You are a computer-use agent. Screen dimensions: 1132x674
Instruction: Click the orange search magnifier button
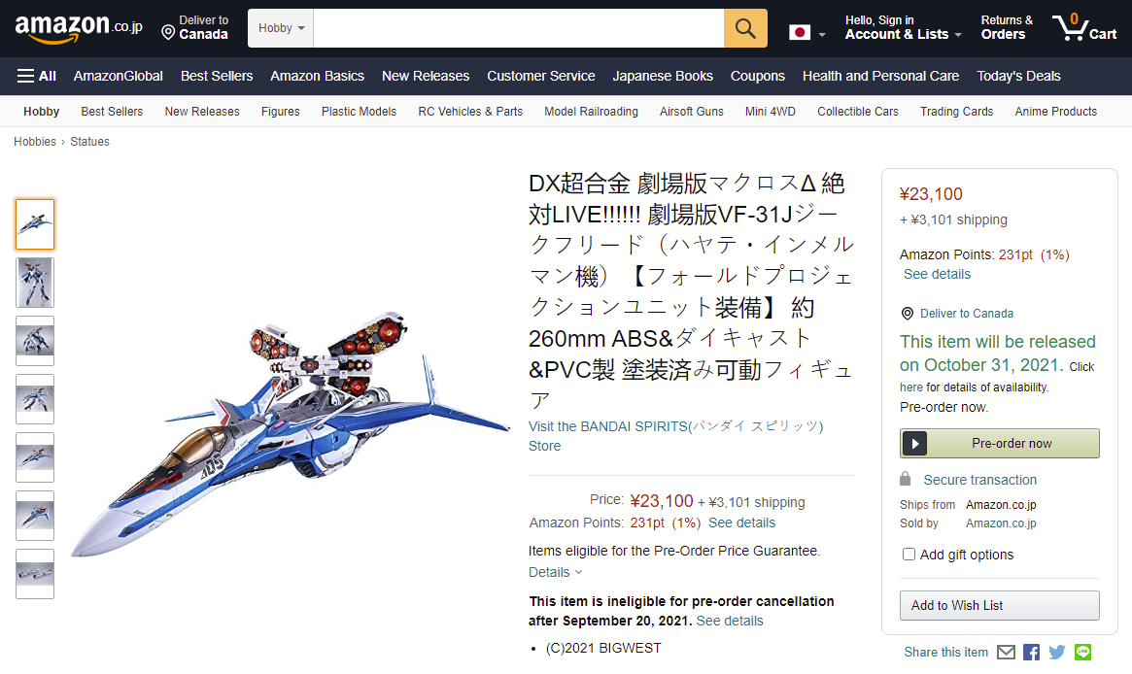coord(745,28)
